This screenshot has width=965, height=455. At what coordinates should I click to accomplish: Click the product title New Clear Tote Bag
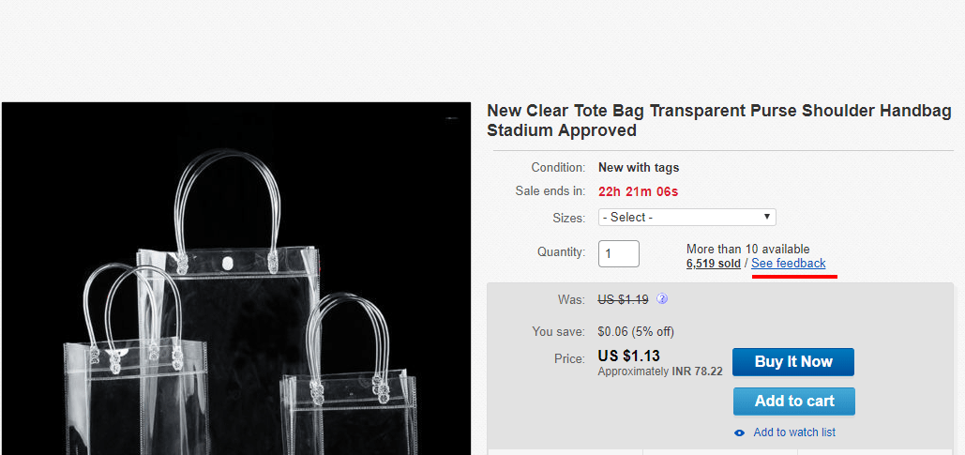click(718, 121)
